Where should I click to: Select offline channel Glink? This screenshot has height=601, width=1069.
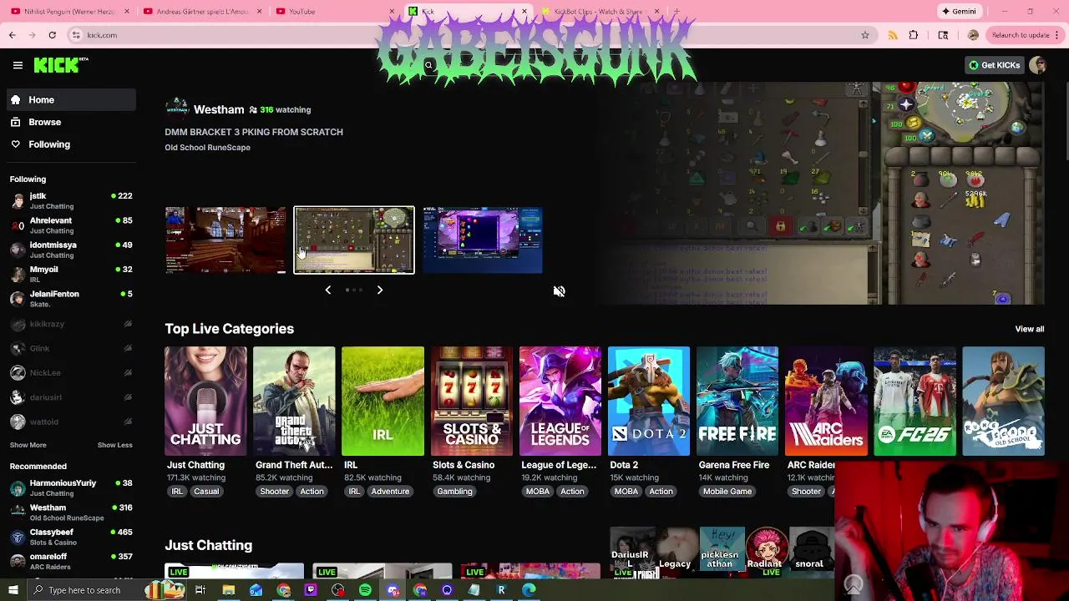pos(71,348)
